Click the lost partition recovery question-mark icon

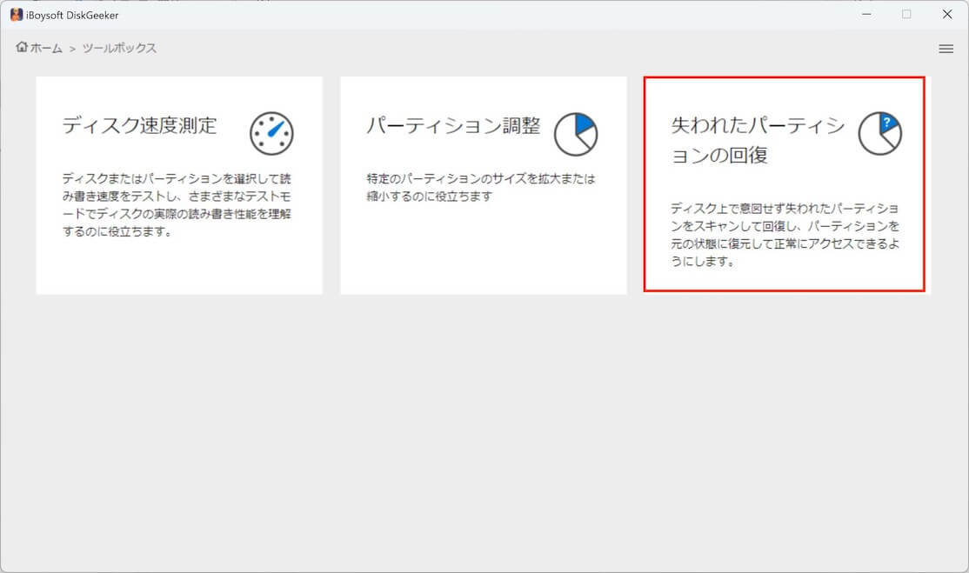coord(879,133)
